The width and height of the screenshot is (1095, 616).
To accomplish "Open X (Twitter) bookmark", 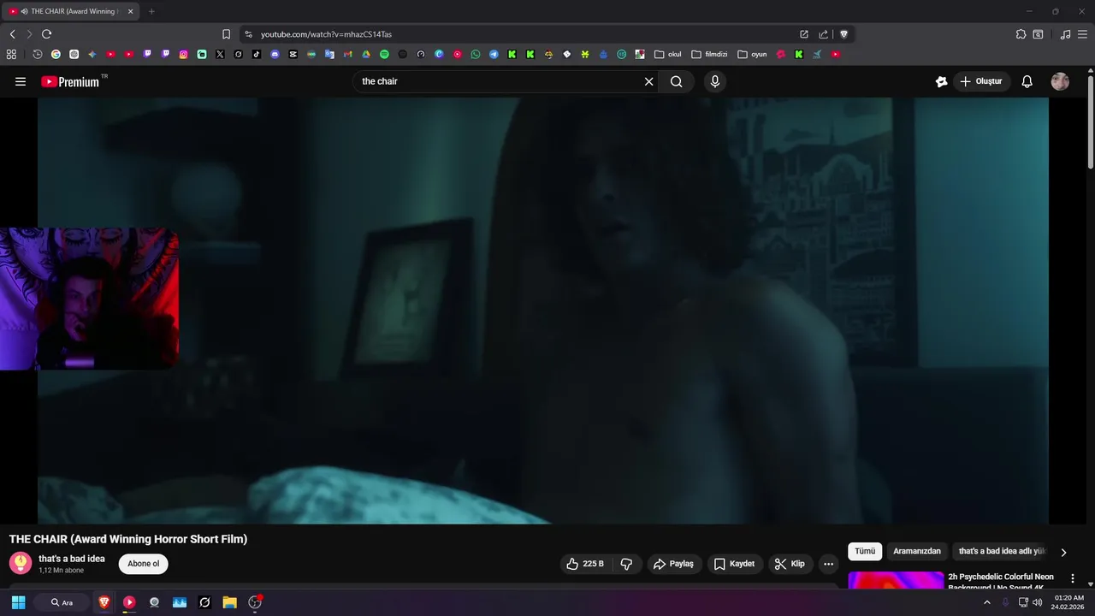I will click(220, 54).
